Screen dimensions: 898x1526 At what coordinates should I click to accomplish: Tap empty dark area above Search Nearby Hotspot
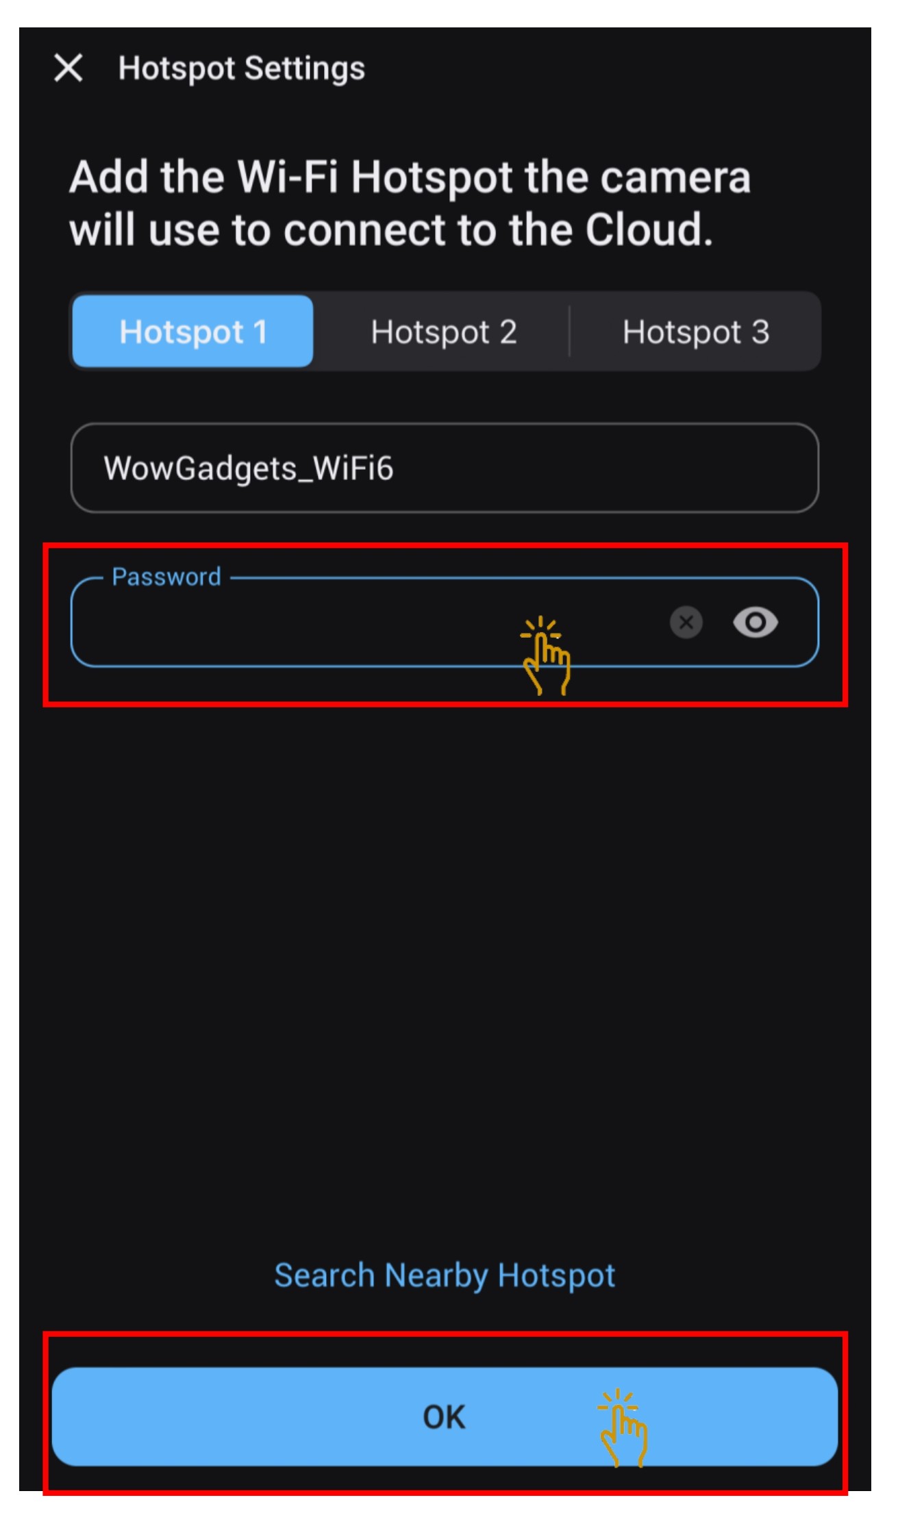[x=445, y=959]
